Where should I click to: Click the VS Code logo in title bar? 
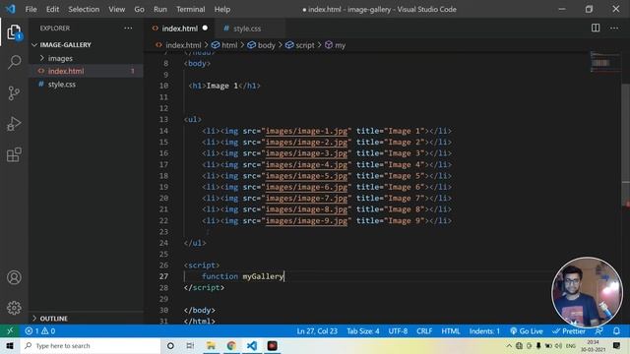pos(10,9)
